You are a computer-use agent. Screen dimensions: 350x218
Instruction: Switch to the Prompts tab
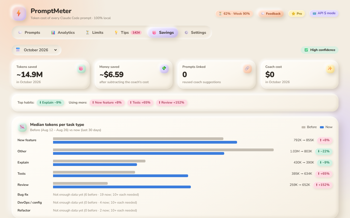point(29,32)
